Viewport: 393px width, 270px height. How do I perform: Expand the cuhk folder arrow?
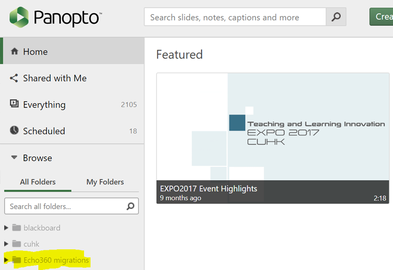pos(6,243)
